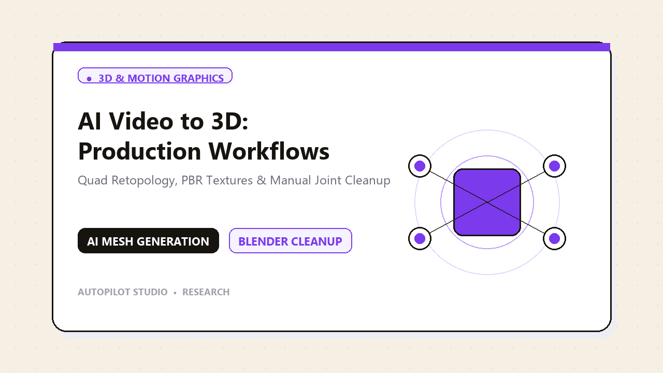Screen dimensions: 663x373
Task: Click the purple rounded square in the diagram
Action: pyautogui.click(x=487, y=203)
